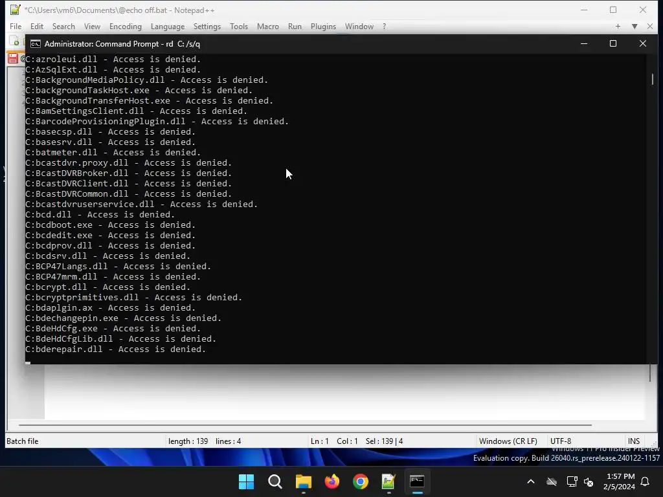Minimize the Command Prompt window
The image size is (663, 497).
584,43
